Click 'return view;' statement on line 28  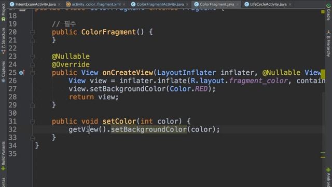tap(93, 97)
